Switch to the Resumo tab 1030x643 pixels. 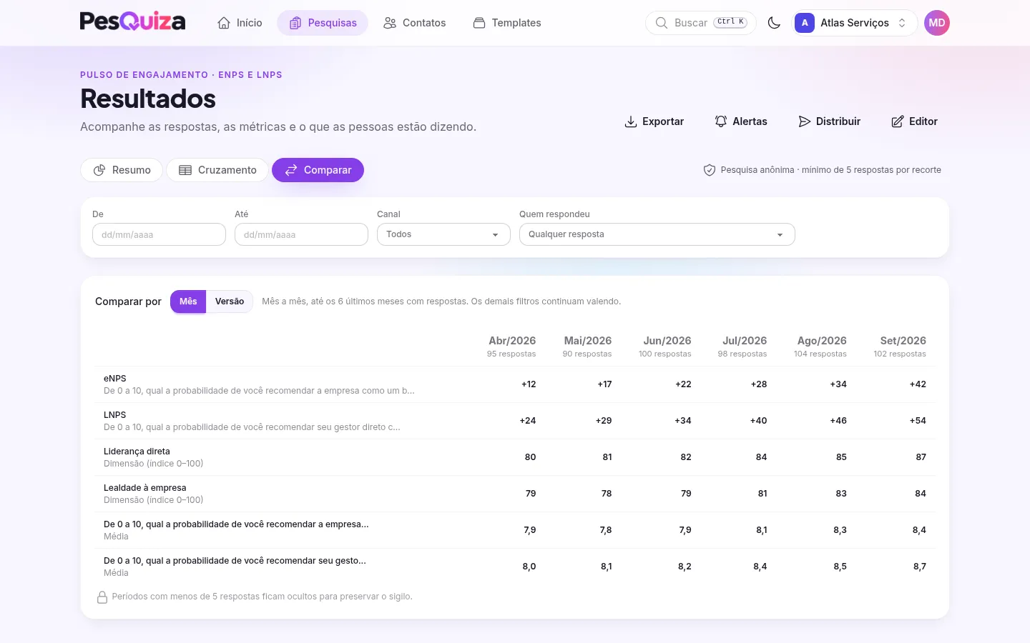pos(122,170)
